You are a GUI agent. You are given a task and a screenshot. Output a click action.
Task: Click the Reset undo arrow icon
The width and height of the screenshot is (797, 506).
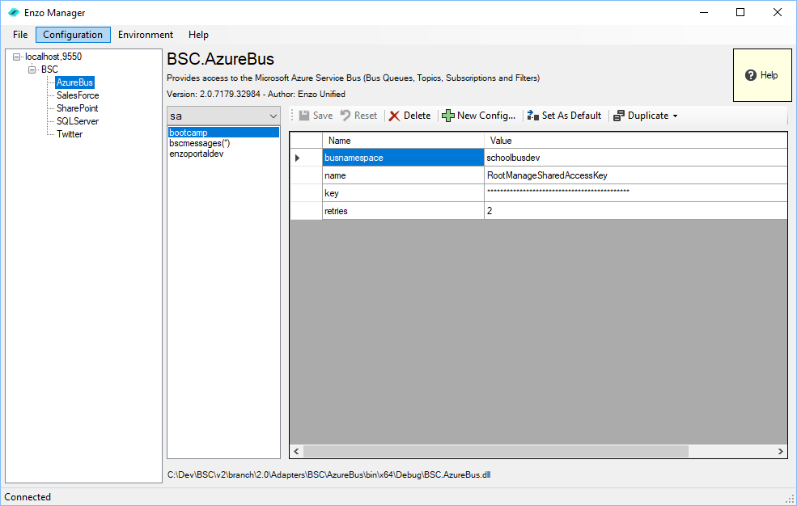click(x=346, y=116)
